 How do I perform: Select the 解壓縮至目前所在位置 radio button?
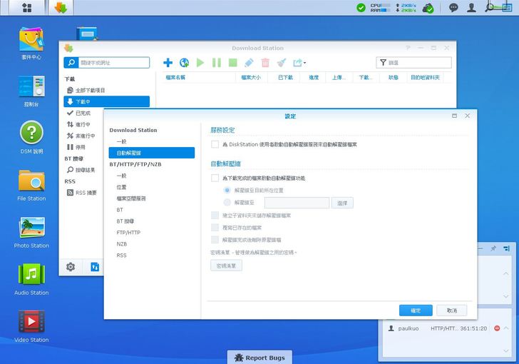click(x=227, y=191)
